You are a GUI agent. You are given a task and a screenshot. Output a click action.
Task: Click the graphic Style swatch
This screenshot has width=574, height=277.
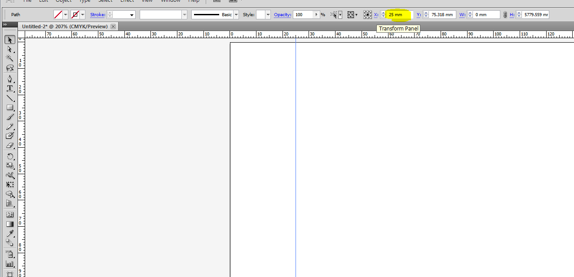[261, 15]
